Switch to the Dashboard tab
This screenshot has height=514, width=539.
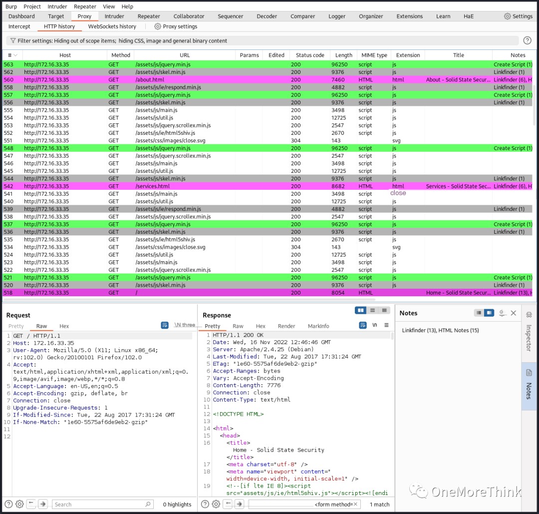21,16
